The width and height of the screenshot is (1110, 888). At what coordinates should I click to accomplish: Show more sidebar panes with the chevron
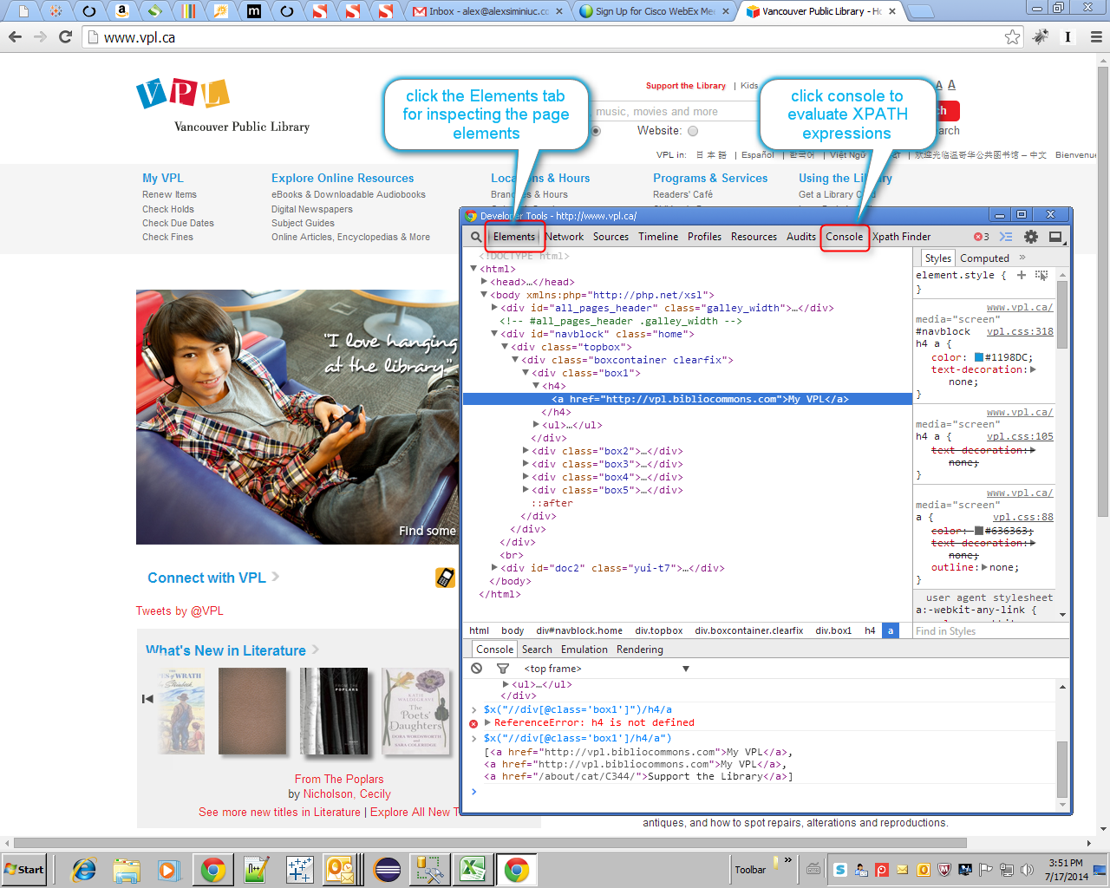click(x=1022, y=258)
